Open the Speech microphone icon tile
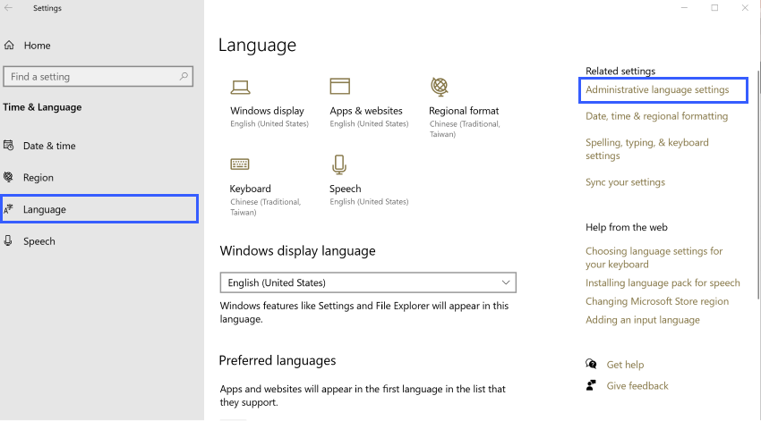This screenshot has width=761, height=421. pyautogui.click(x=339, y=164)
